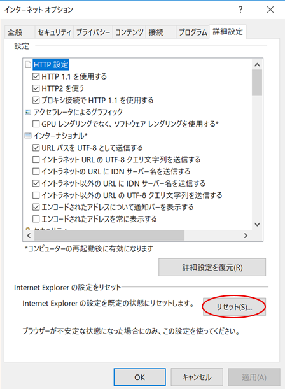Click the settings list scroll up arrow
285x389 pixels.
(257, 65)
